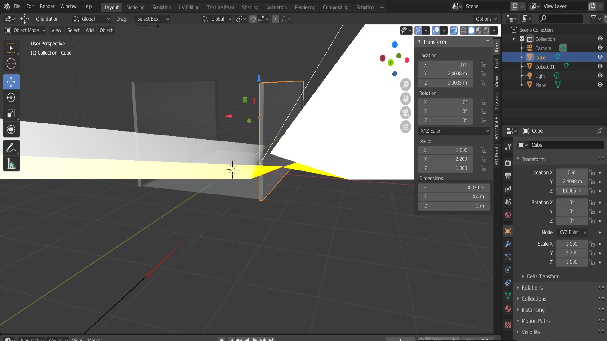
Task: Select the Measure tool
Action: pyautogui.click(x=11, y=164)
